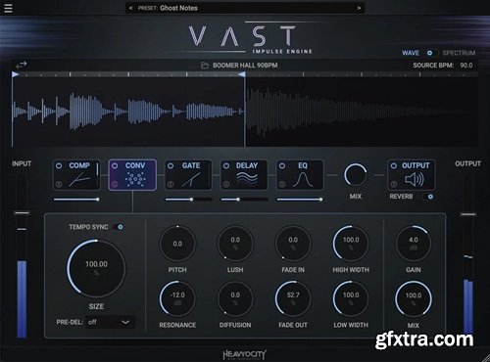The image size is (490, 362).
Task: Click the OUTPUT level fader handle
Action: pyautogui.click(x=468, y=214)
